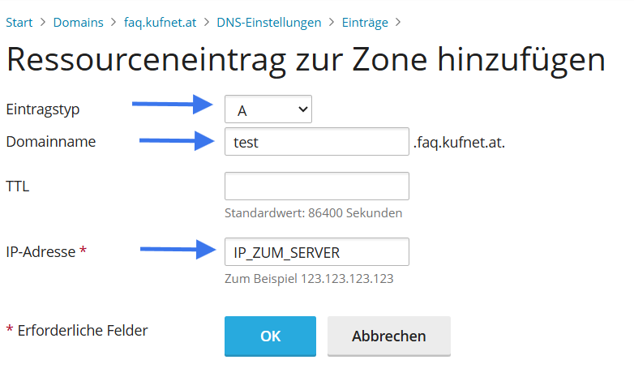Click the Domainname label text

click(51, 142)
